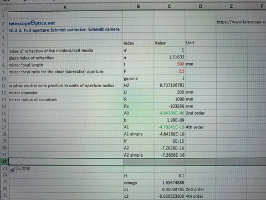Select column B header
Image resolution: width=266 pixels, height=200 pixels.
138,7
